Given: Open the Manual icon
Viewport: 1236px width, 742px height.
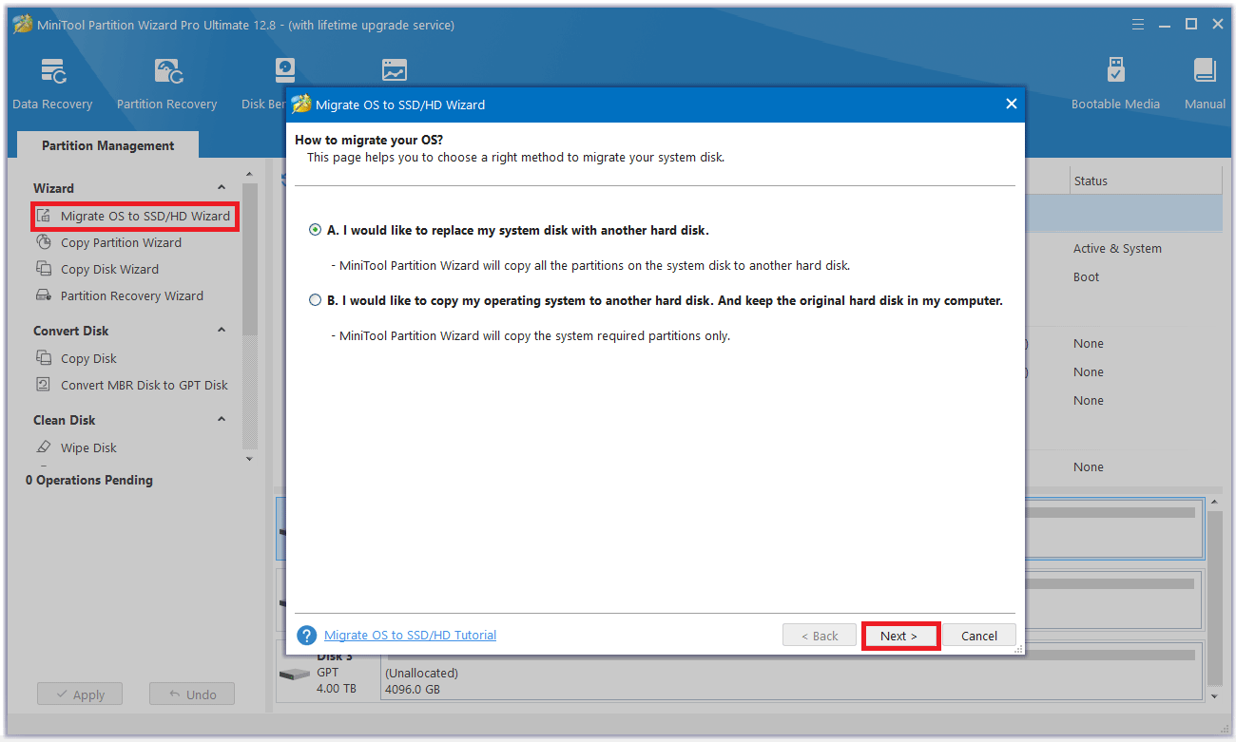Looking at the screenshot, I should pos(1205,71).
